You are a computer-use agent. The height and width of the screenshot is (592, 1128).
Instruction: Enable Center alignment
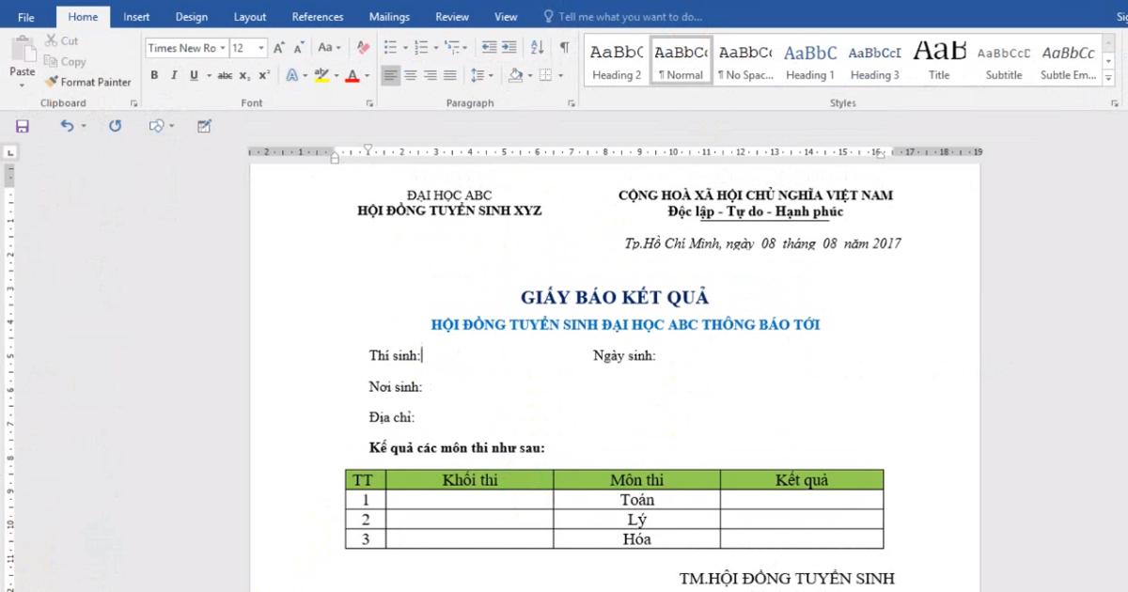point(411,75)
